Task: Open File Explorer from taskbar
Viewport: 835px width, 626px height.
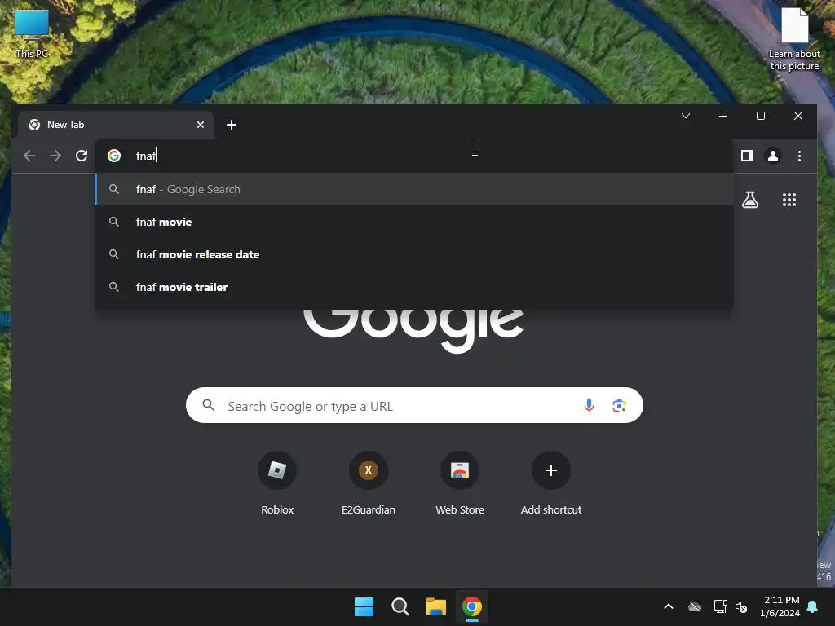Action: (435, 606)
